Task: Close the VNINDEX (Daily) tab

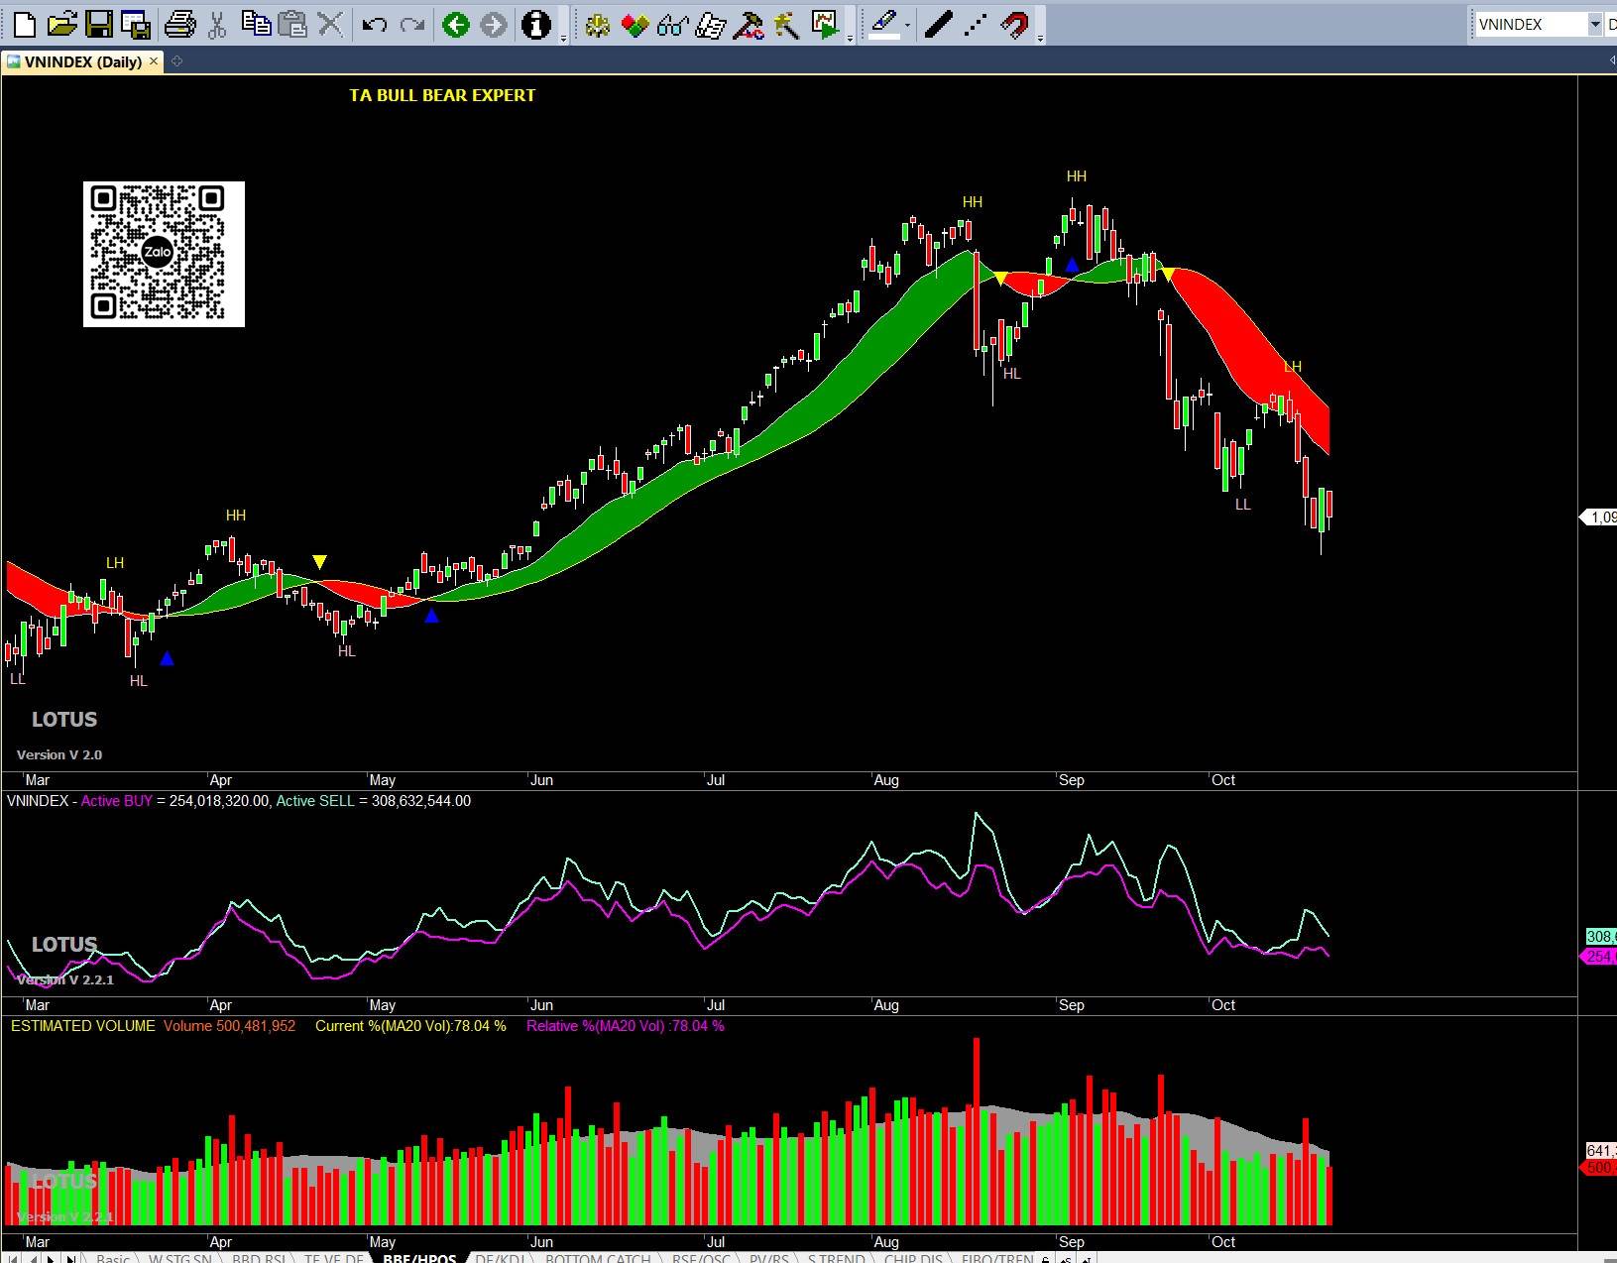Action: (154, 61)
